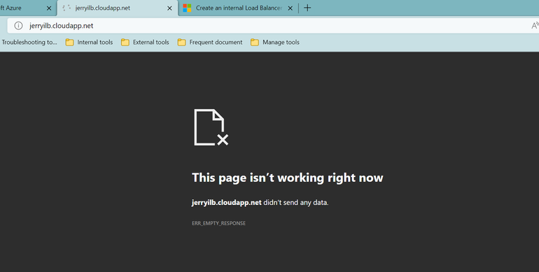Open a new browser tab
The width and height of the screenshot is (539, 272).
pyautogui.click(x=307, y=8)
